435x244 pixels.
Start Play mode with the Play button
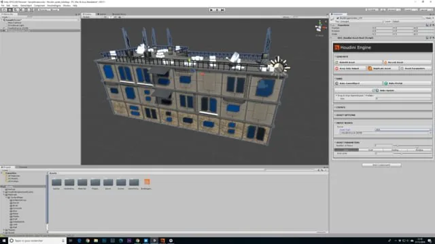tap(212, 9)
